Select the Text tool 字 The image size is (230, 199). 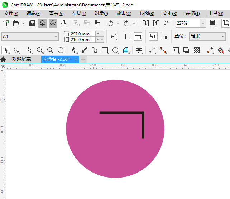point(139,50)
